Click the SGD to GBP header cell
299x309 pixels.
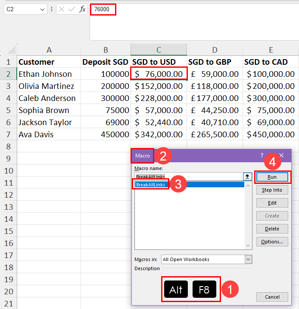(215, 62)
